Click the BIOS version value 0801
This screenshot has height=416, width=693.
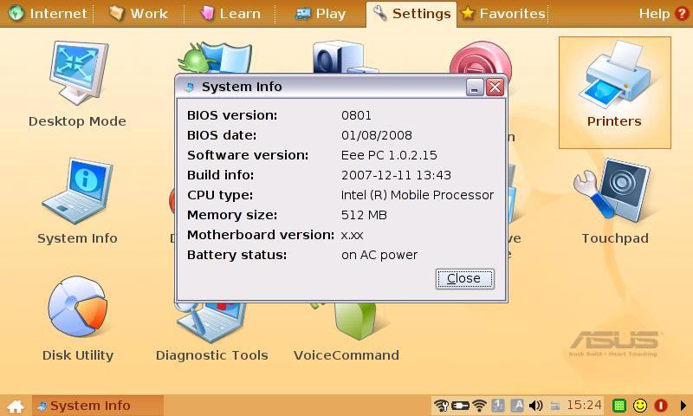pyautogui.click(x=356, y=115)
